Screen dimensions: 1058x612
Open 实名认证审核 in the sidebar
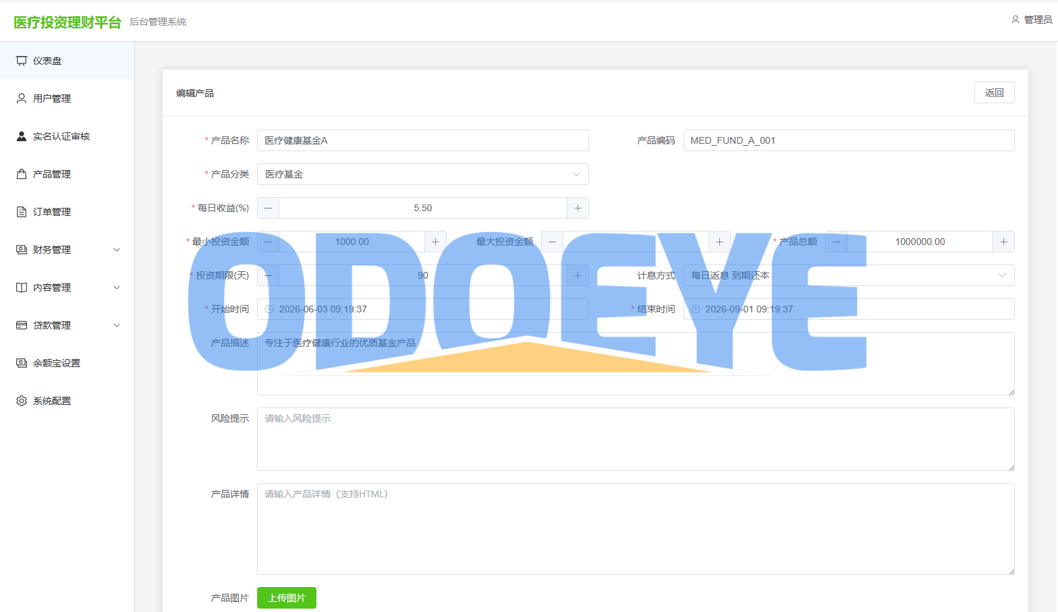tap(67, 136)
